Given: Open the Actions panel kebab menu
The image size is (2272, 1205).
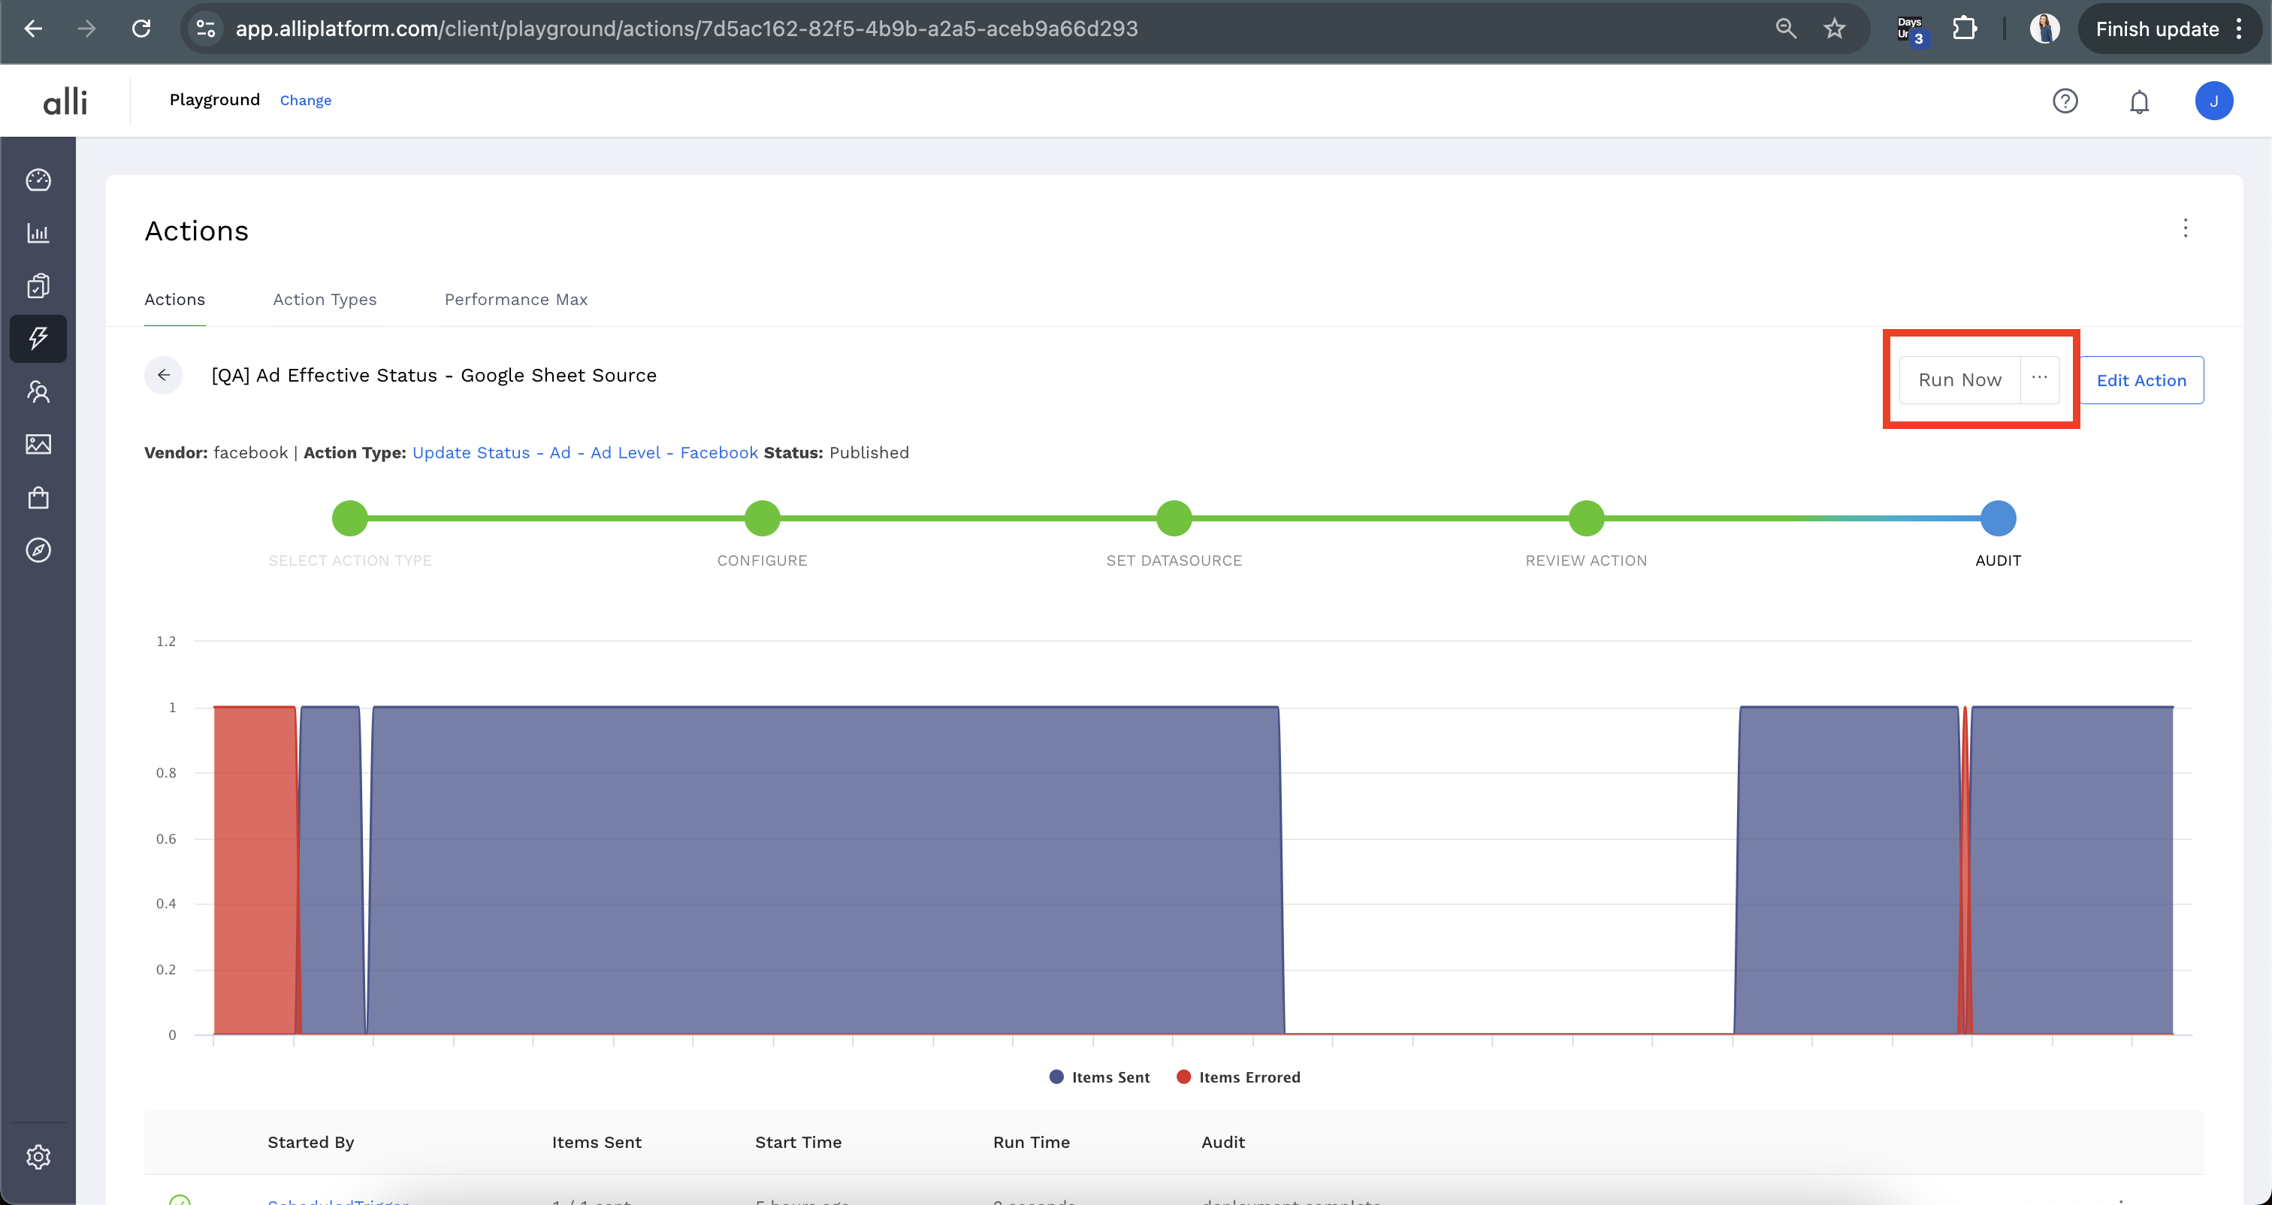Looking at the screenshot, I should point(2185,228).
